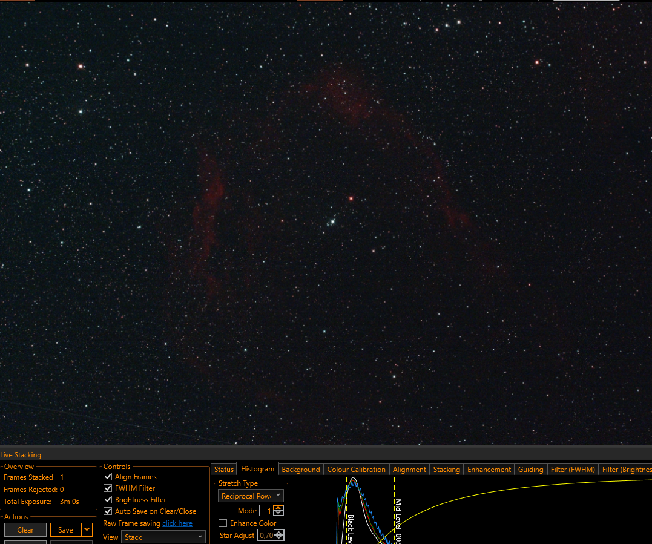Enable the Enhance Color checkbox
This screenshot has height=544, width=652.
click(x=223, y=523)
